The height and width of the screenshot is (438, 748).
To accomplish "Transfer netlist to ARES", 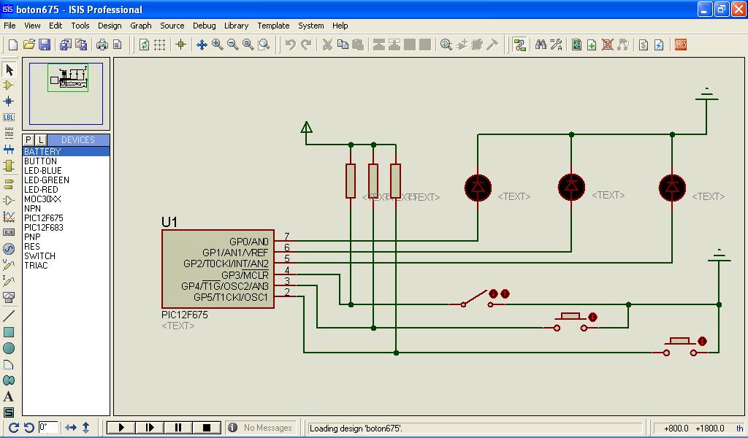I will click(681, 45).
